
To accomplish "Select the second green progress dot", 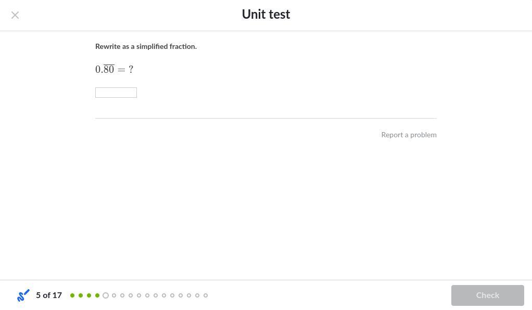I will pos(81,295).
